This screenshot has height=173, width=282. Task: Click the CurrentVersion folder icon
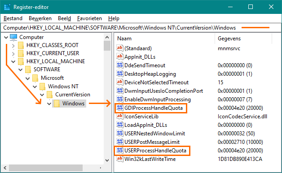[49, 95]
